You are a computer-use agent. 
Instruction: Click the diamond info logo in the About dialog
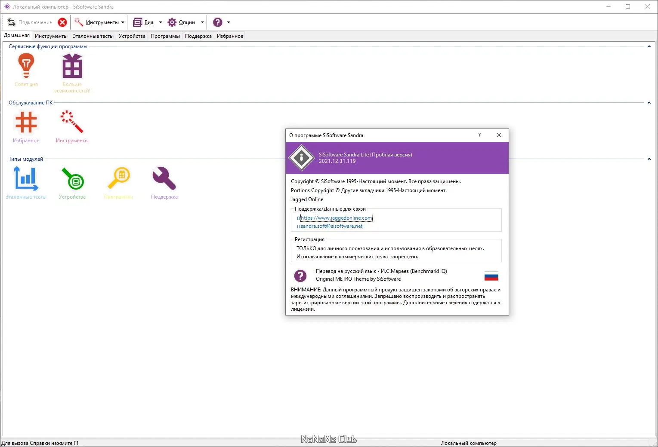click(x=301, y=158)
